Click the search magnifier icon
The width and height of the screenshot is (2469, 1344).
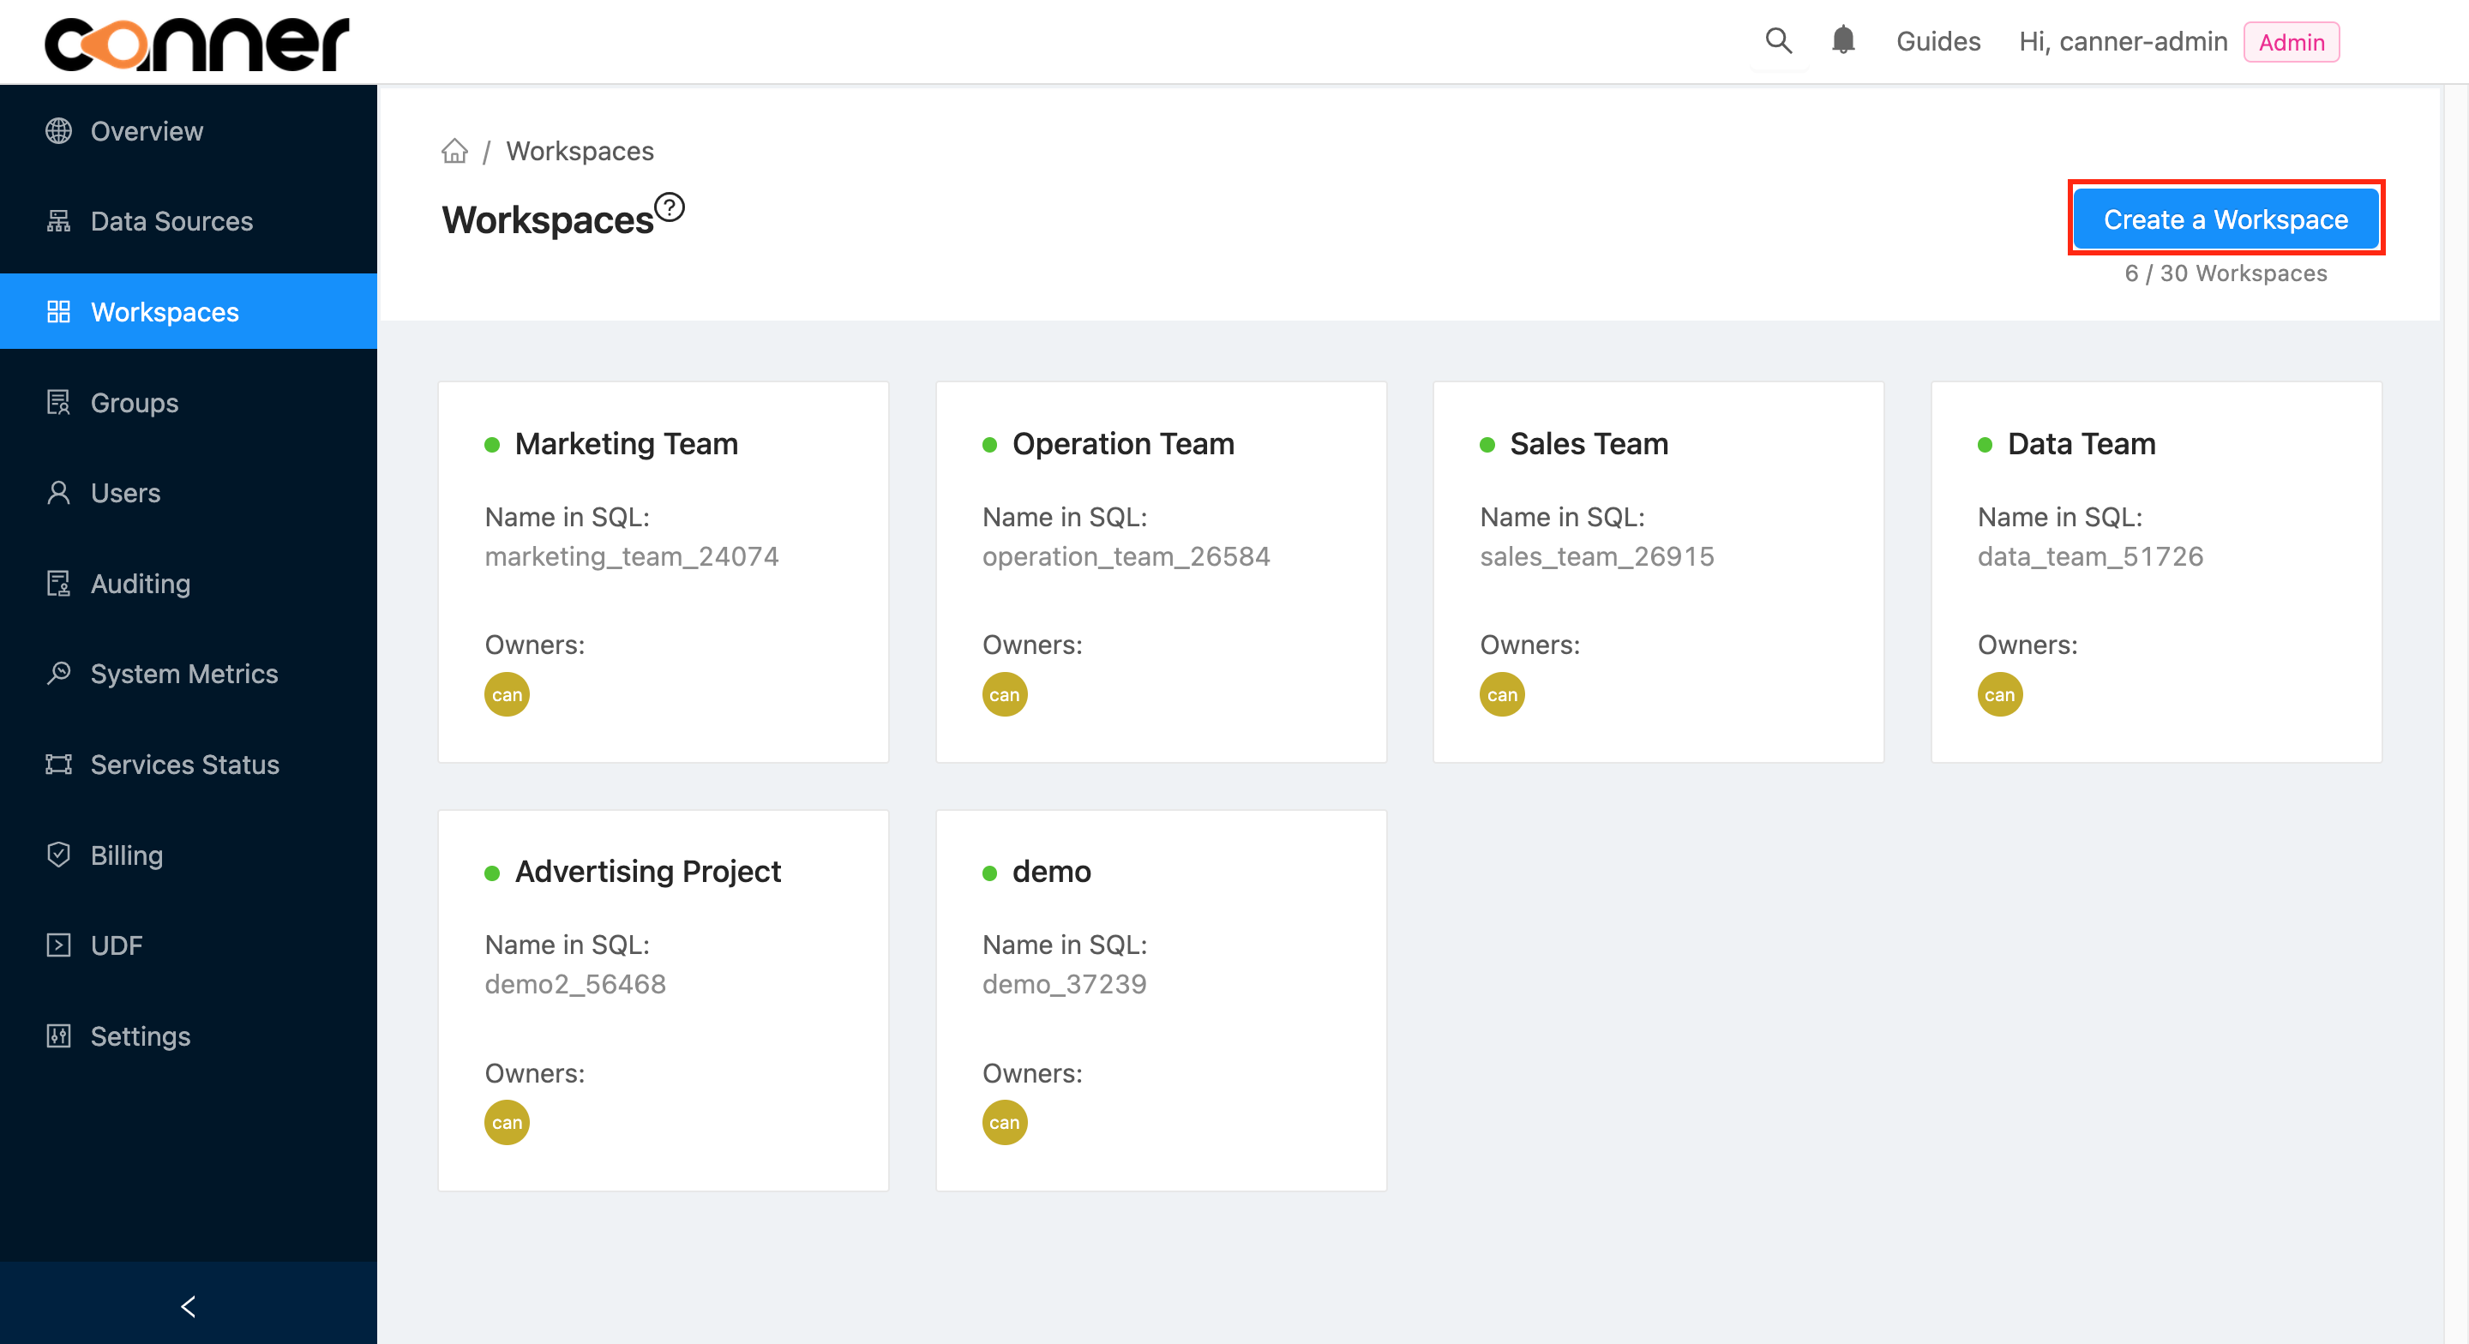(1778, 41)
